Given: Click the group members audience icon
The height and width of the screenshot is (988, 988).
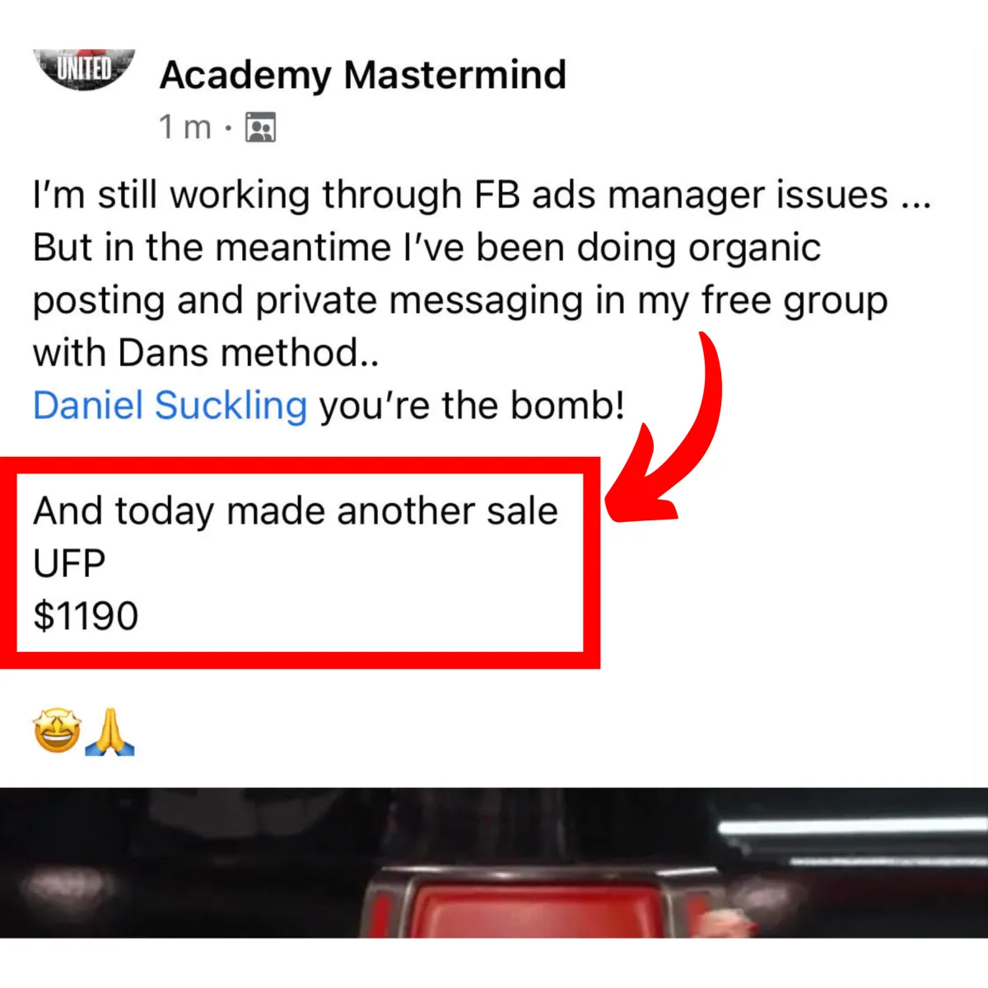Looking at the screenshot, I should tap(260, 128).
